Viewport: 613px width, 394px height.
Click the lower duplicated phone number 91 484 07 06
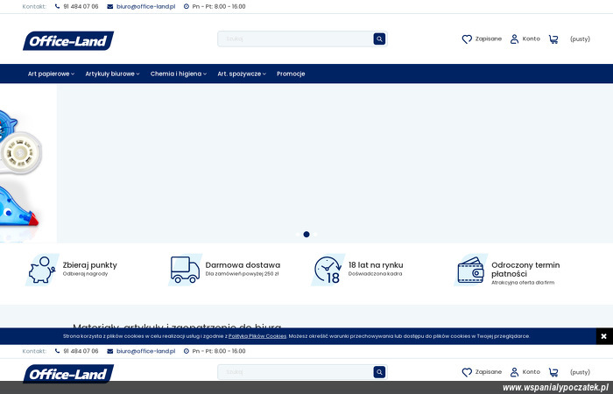click(81, 351)
